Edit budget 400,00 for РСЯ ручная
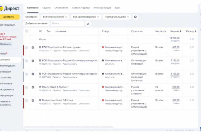This screenshot has height=134, width=201. tap(176, 47)
